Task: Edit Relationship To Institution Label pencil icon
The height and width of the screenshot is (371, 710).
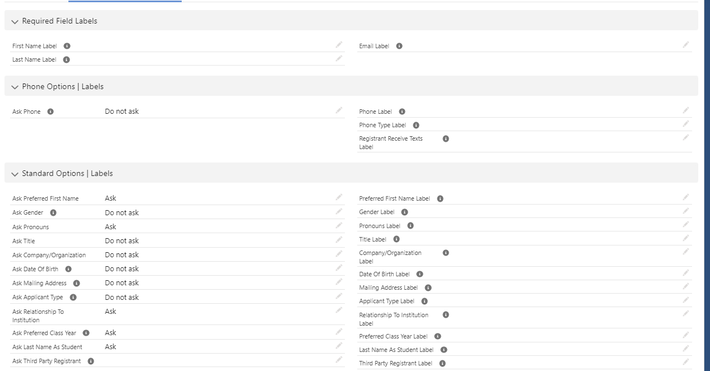Action: click(685, 313)
